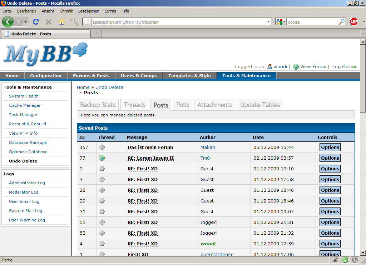
Task: Open the Cache Manager sidebar link
Action: coord(25,105)
